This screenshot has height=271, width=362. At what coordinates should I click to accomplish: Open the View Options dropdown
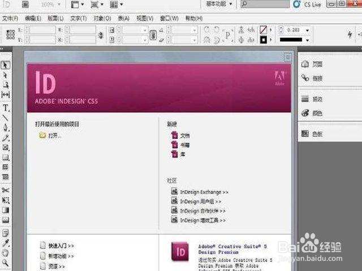77,5
